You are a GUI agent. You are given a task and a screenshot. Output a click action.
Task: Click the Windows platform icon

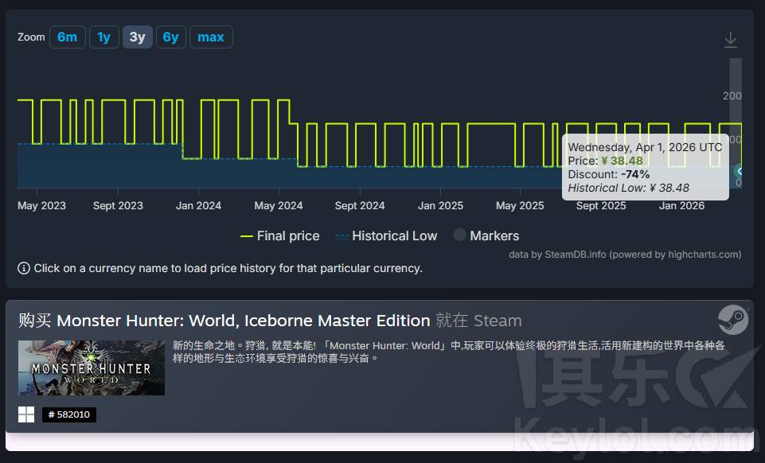pos(26,414)
